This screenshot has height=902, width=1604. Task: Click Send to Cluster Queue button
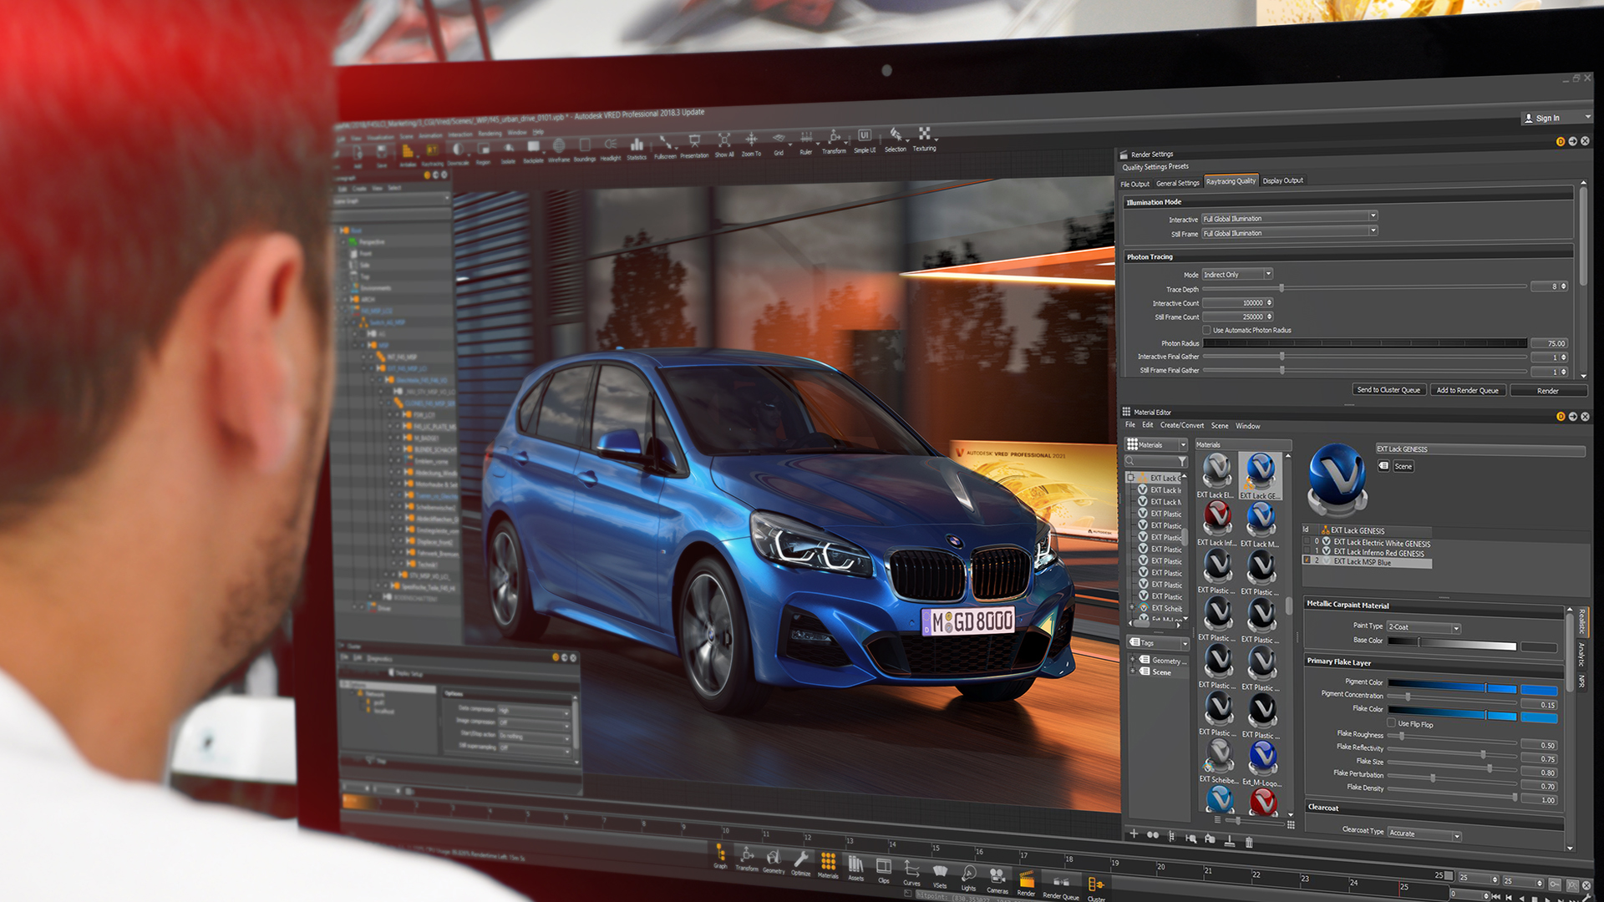pyautogui.click(x=1388, y=390)
